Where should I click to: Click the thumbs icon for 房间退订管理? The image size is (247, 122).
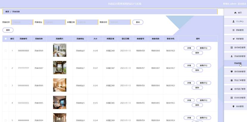[x=231, y=89]
